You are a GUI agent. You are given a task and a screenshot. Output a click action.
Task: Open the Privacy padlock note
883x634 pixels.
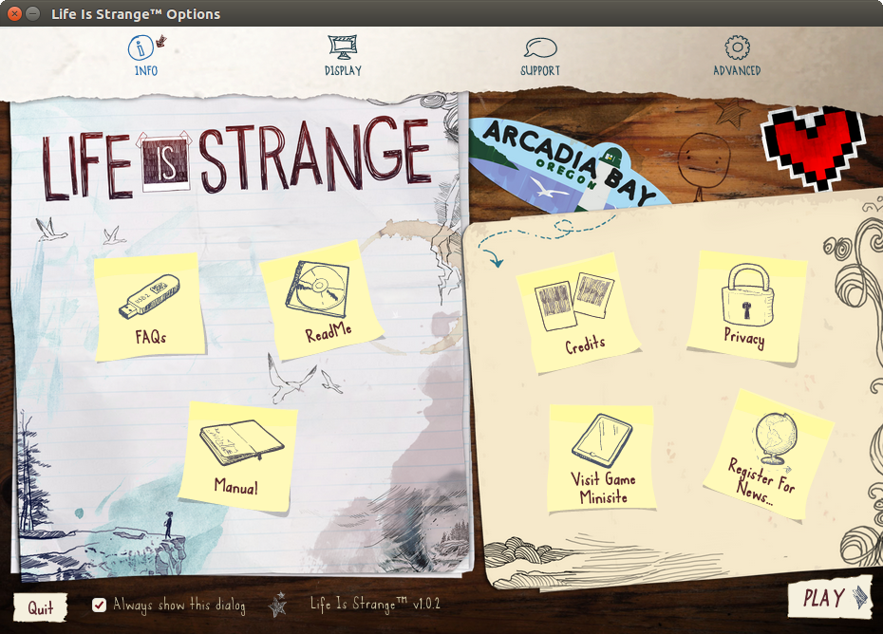746,308
